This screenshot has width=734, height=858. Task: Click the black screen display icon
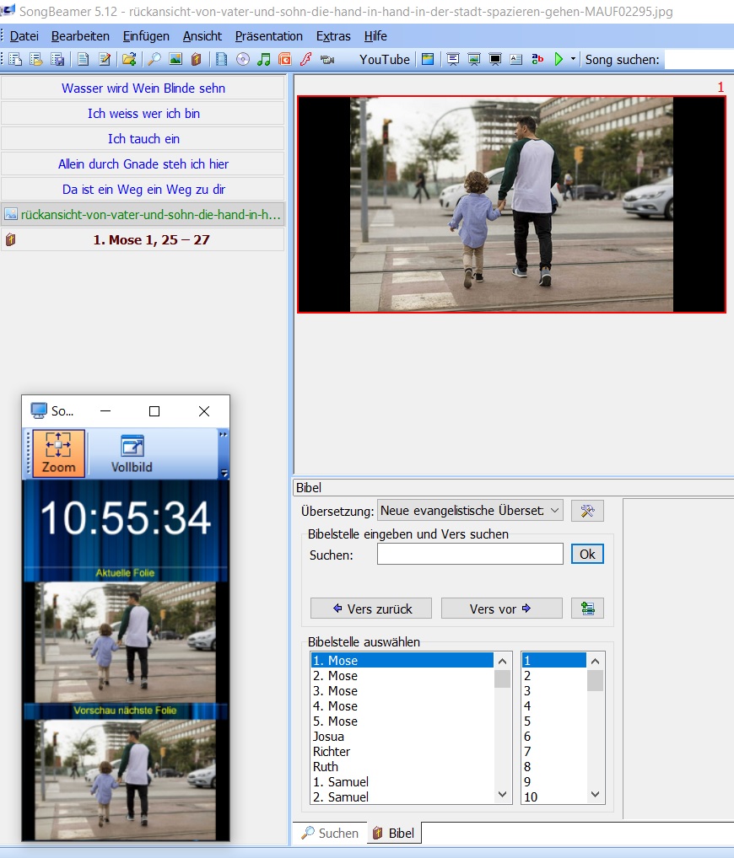(x=494, y=59)
